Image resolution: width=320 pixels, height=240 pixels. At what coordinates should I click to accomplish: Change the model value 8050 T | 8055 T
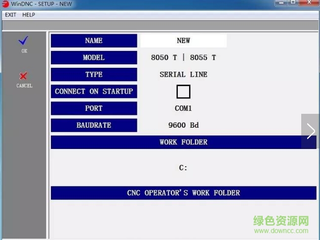coord(183,57)
